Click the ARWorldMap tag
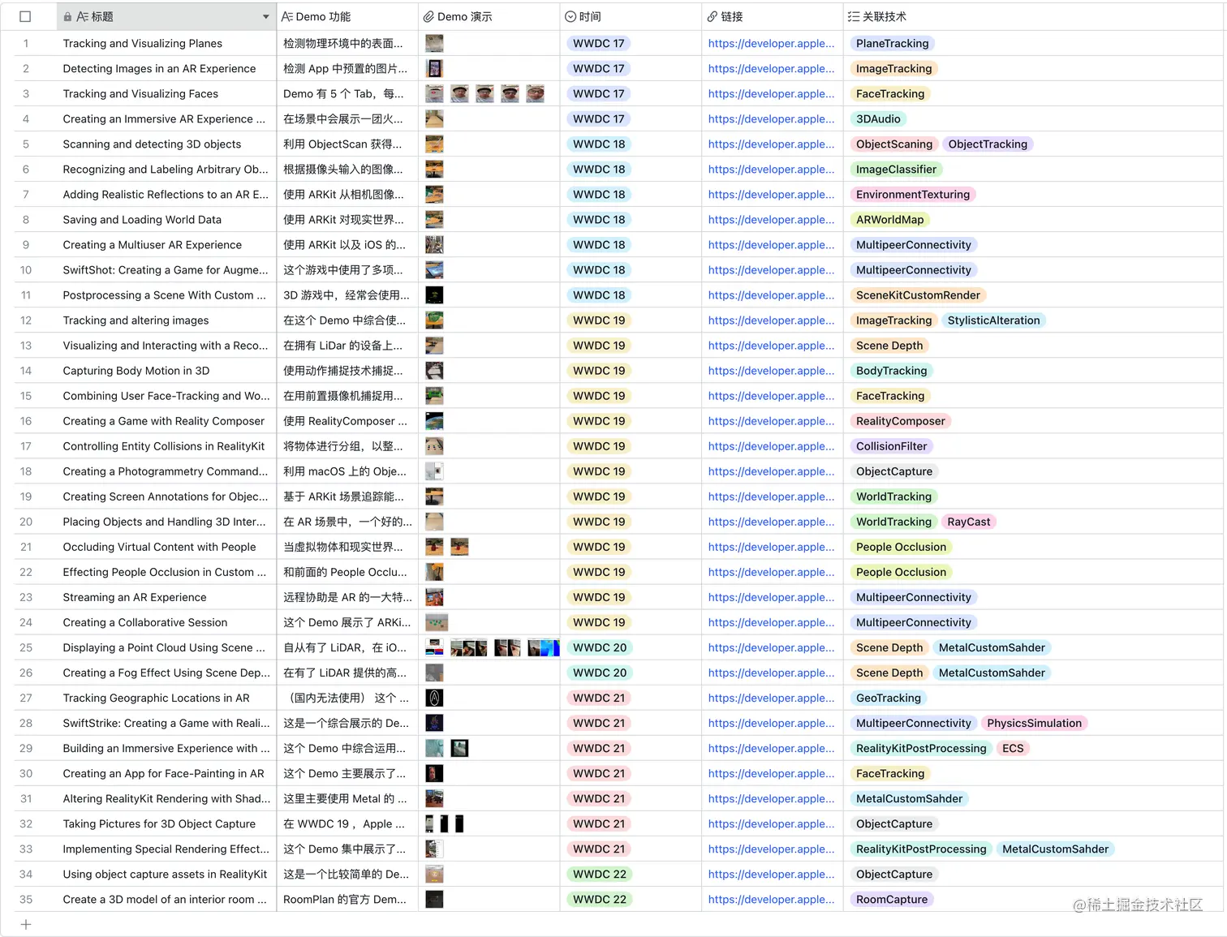 889,220
